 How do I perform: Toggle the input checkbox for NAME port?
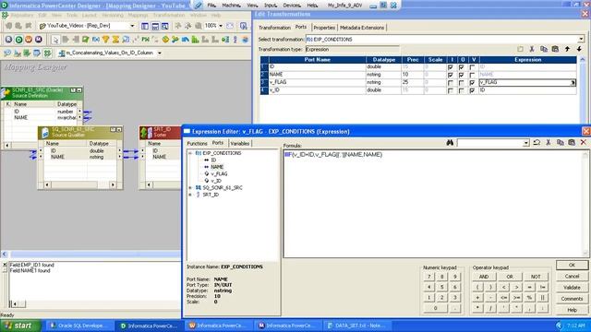[x=451, y=75]
